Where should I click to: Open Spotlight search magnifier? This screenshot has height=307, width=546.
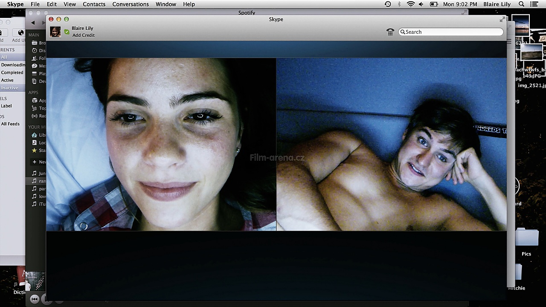[x=521, y=4]
